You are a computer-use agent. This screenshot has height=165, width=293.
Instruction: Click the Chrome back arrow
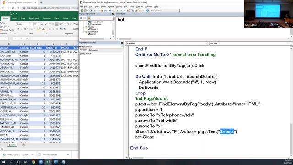click(3, 8)
